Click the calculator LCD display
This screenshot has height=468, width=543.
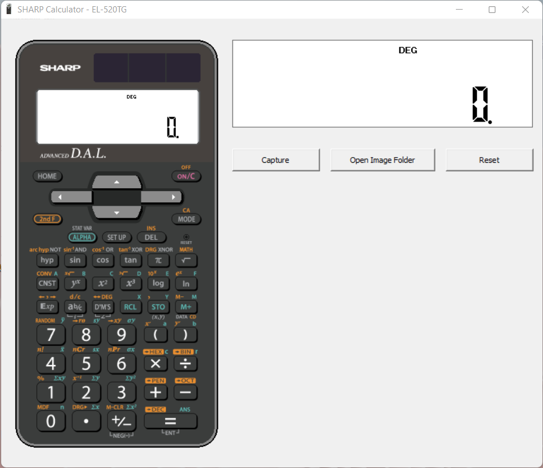[x=118, y=116]
